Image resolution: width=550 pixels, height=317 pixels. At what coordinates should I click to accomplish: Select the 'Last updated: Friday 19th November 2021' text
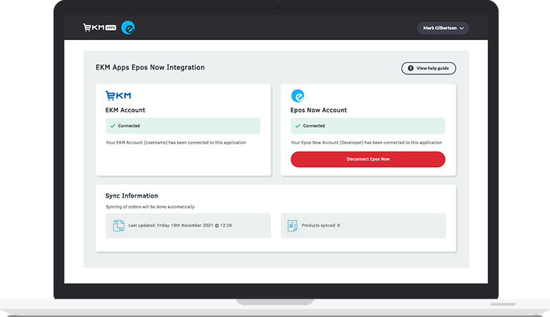pyautogui.click(x=180, y=226)
